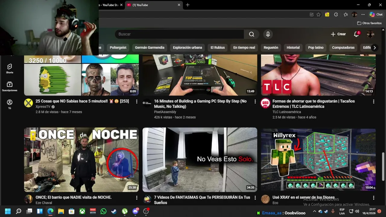Click the Crear button
The height and width of the screenshot is (217, 386).
[338, 34]
